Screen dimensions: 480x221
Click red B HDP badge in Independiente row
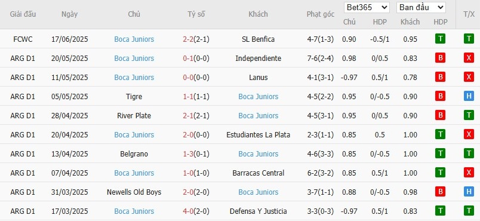[440, 58]
